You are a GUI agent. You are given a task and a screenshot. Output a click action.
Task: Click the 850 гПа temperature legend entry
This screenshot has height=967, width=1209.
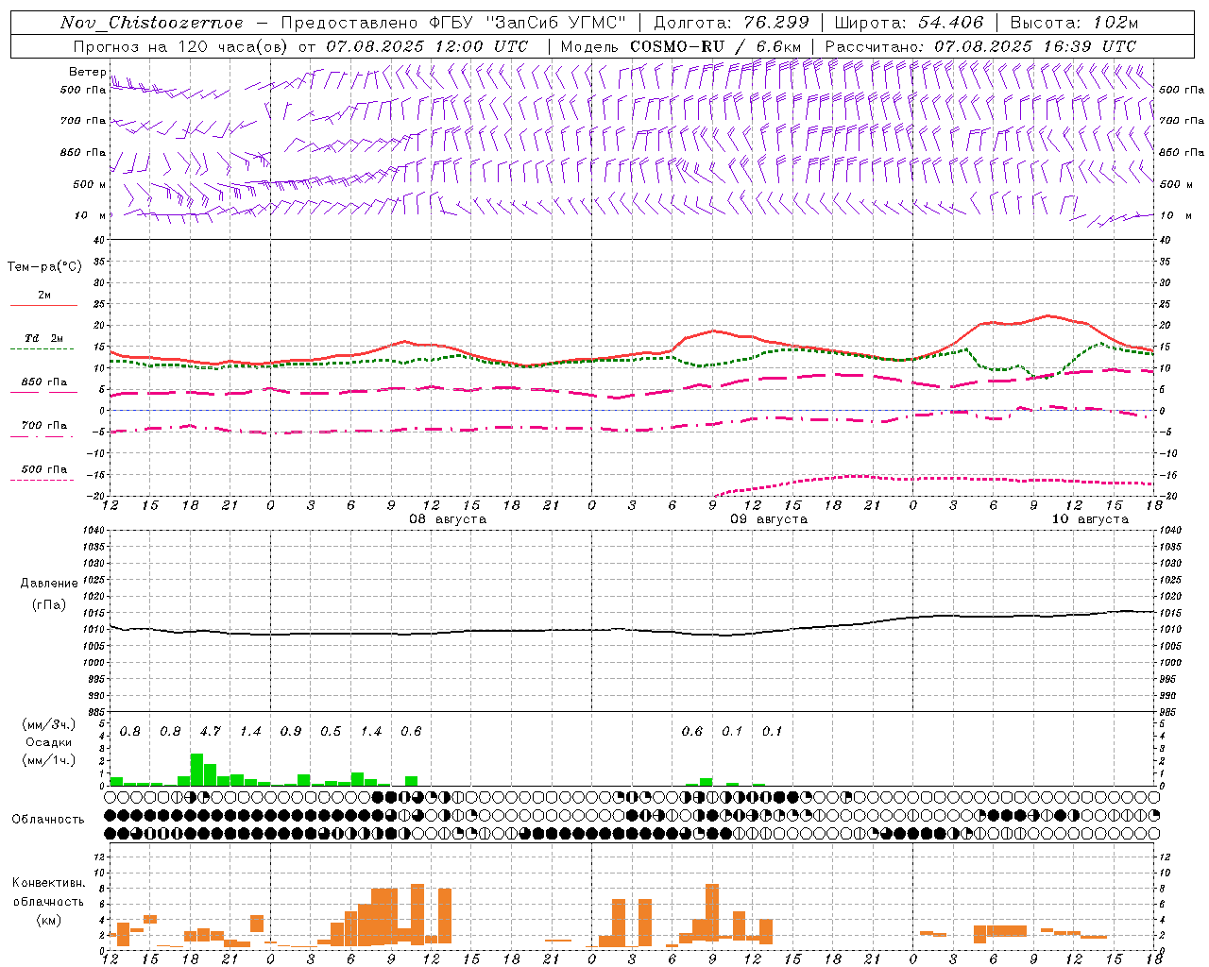click(x=44, y=382)
